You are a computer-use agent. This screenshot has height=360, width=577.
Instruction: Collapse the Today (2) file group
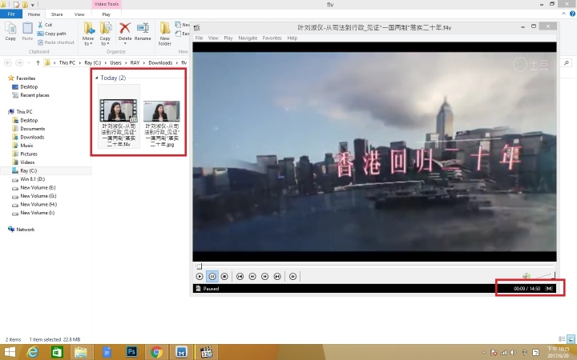tap(97, 78)
